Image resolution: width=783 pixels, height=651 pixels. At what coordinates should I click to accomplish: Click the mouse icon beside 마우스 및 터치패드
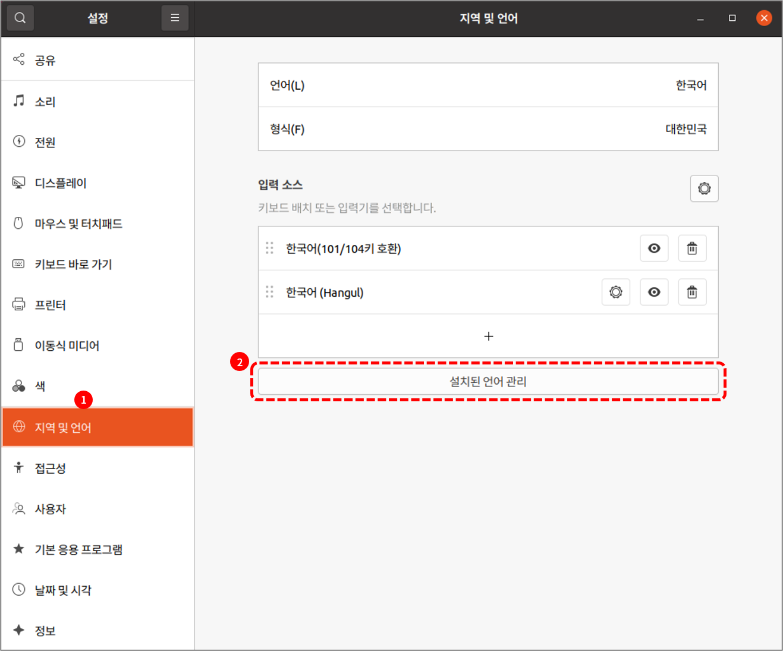pos(19,223)
